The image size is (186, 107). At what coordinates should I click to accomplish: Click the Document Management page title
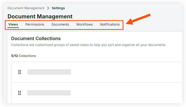(x=40, y=16)
